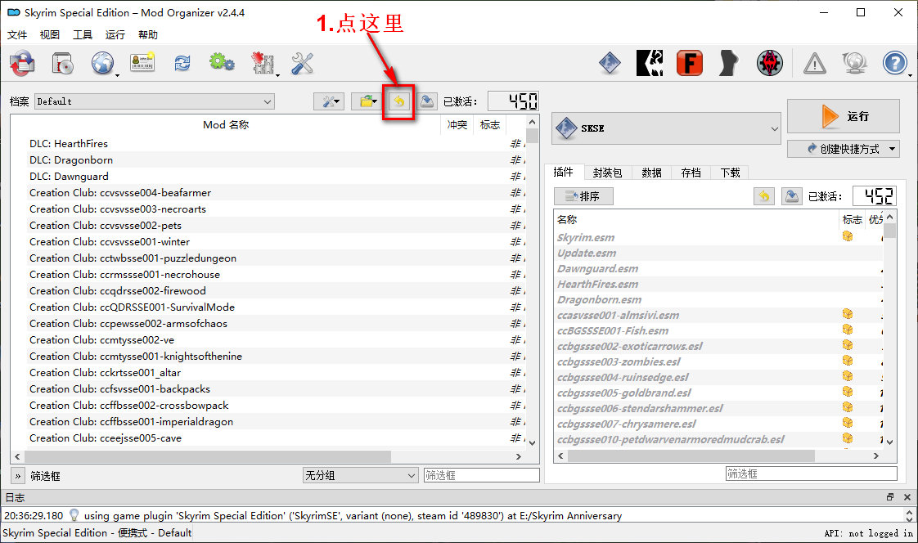Open the 工具 menu
The width and height of the screenshot is (918, 543).
coord(83,34)
